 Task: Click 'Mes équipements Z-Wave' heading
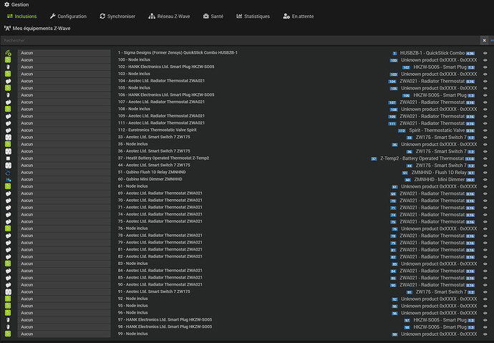click(42, 29)
